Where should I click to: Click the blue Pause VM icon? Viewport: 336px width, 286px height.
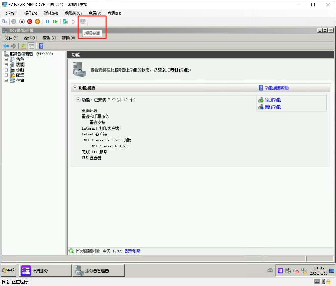[47, 22]
